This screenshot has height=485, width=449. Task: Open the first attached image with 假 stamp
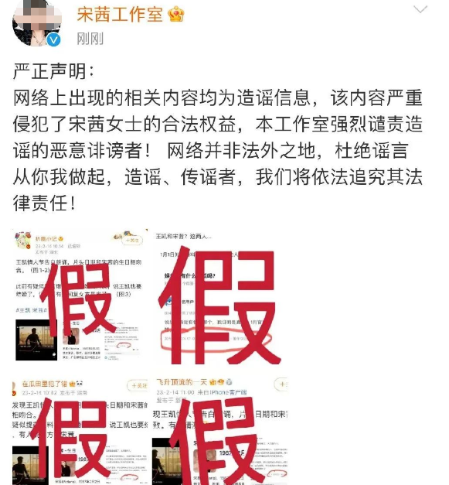click(80, 295)
